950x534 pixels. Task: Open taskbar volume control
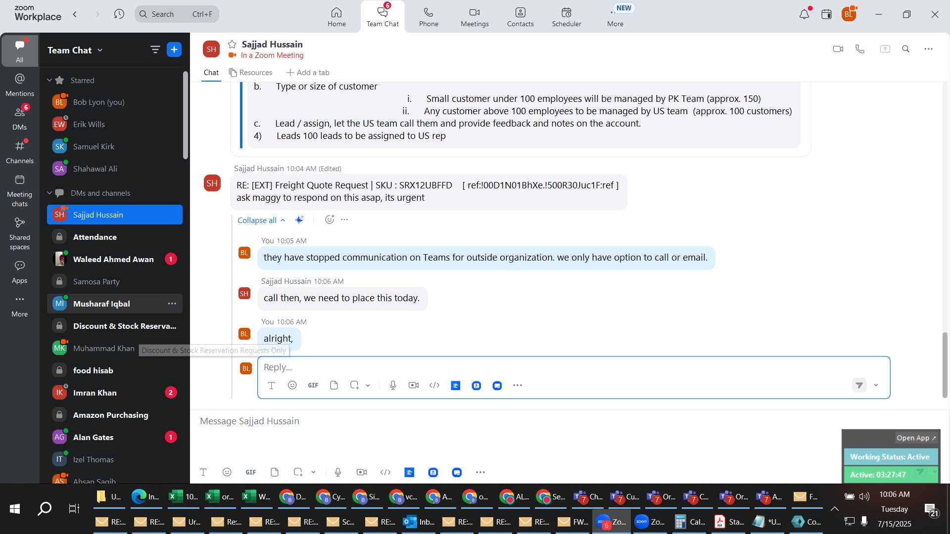point(864,496)
